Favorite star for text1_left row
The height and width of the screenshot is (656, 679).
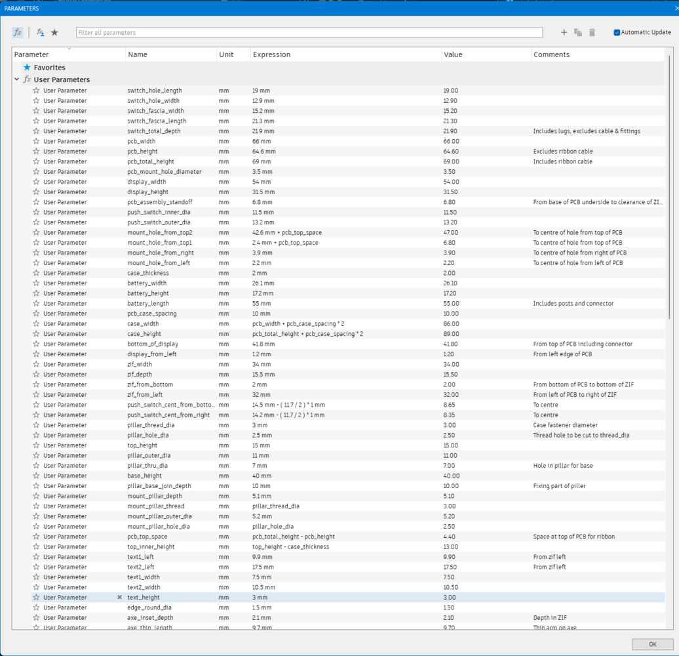click(x=37, y=557)
